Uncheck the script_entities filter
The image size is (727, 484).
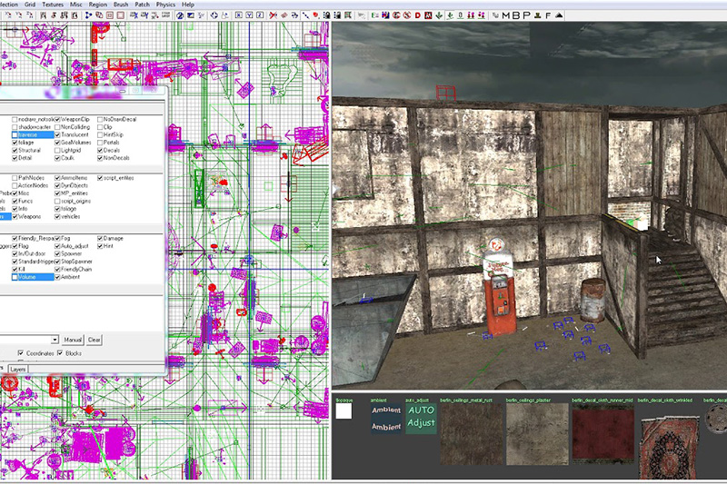click(x=100, y=178)
